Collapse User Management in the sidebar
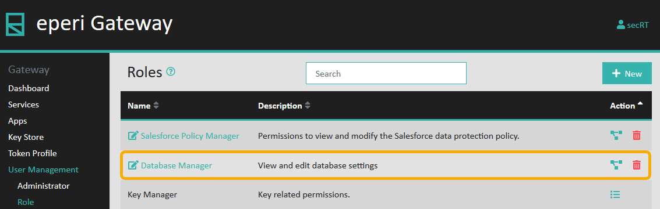This screenshot has width=660, height=209. click(43, 170)
